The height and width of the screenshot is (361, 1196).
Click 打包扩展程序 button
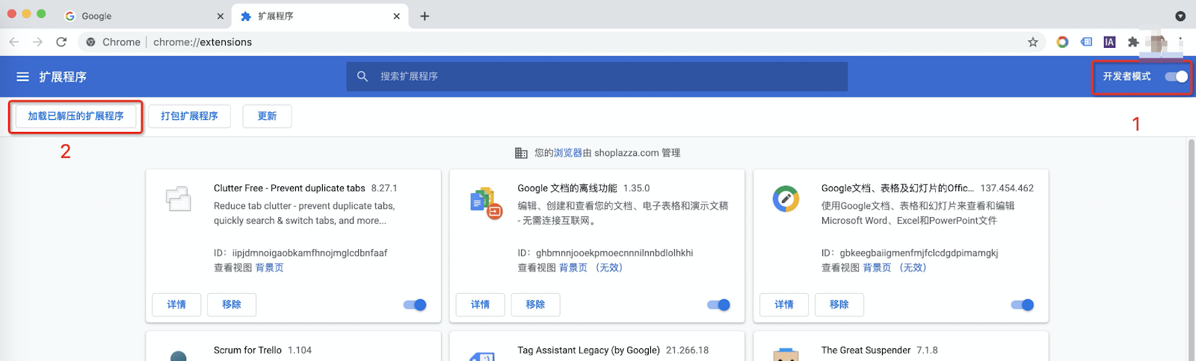click(189, 116)
